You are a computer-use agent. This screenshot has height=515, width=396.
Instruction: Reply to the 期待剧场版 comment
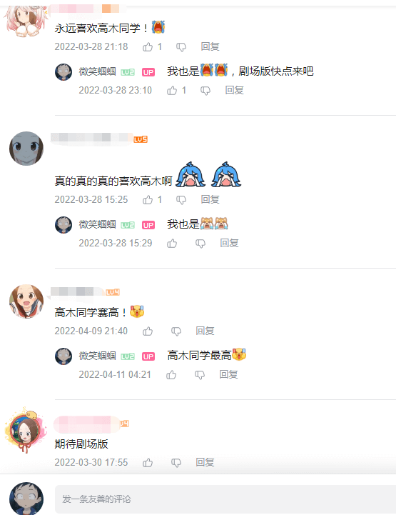pos(205,462)
